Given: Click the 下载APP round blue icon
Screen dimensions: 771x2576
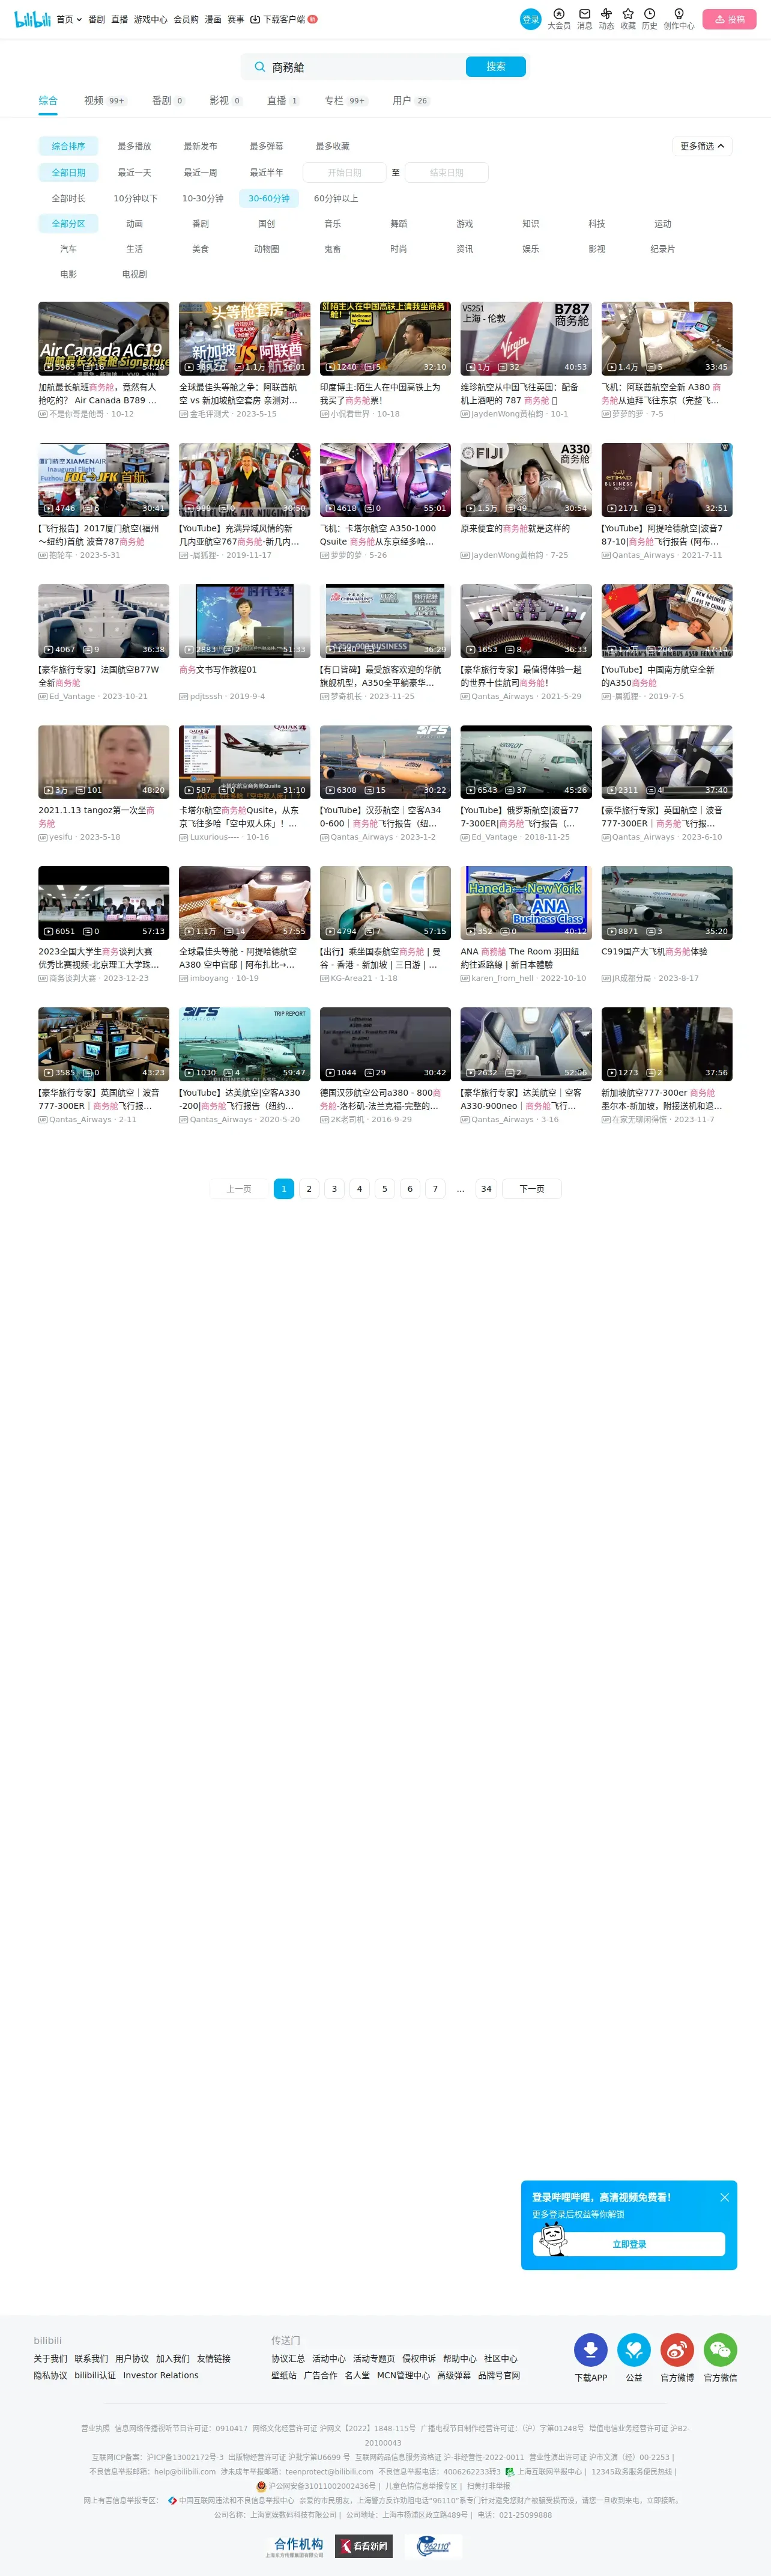Looking at the screenshot, I should pos(590,2349).
